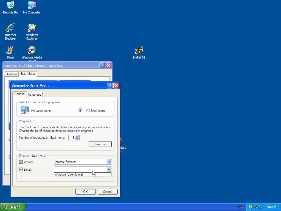This screenshot has height=211, width=281.
Task: Select the Internet Explorer desktop shortcut
Action: [x=10, y=32]
